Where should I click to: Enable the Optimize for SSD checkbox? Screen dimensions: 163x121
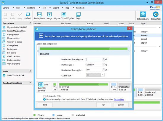click(x=44, y=96)
